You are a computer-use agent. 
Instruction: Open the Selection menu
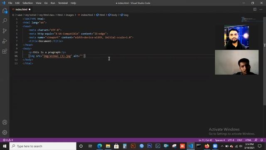click(x=28, y=3)
